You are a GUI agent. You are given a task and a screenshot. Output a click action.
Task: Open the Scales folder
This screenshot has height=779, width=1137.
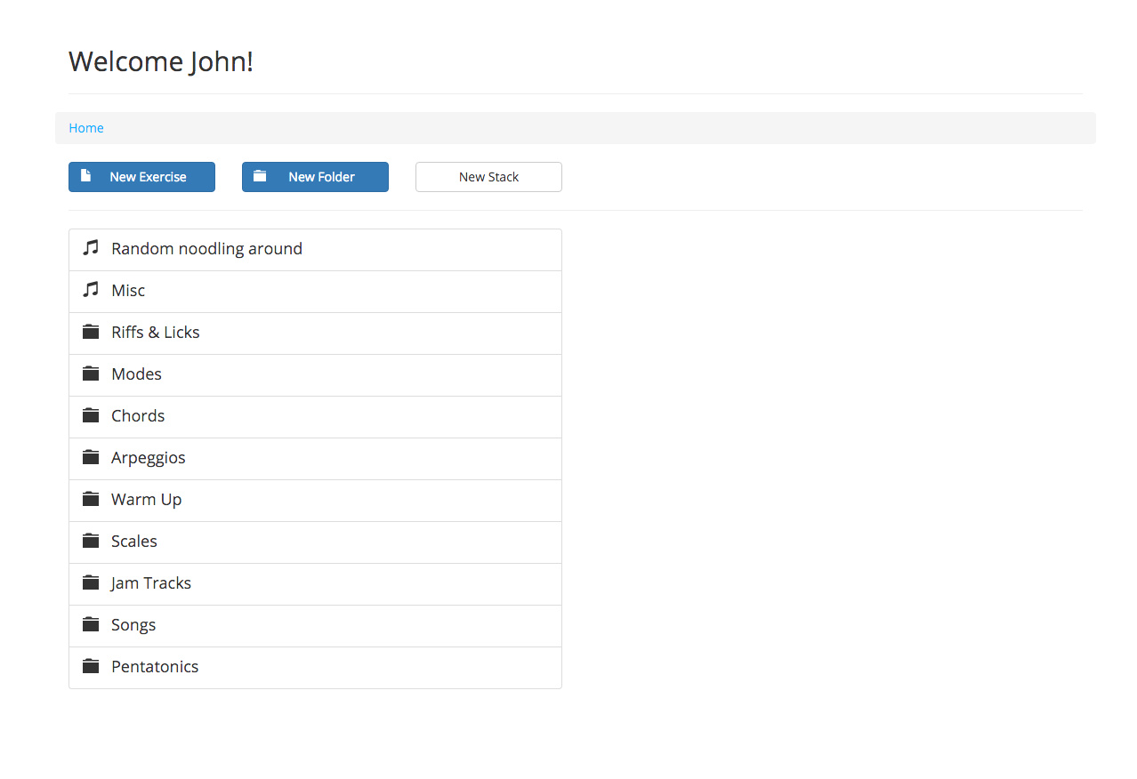315,542
